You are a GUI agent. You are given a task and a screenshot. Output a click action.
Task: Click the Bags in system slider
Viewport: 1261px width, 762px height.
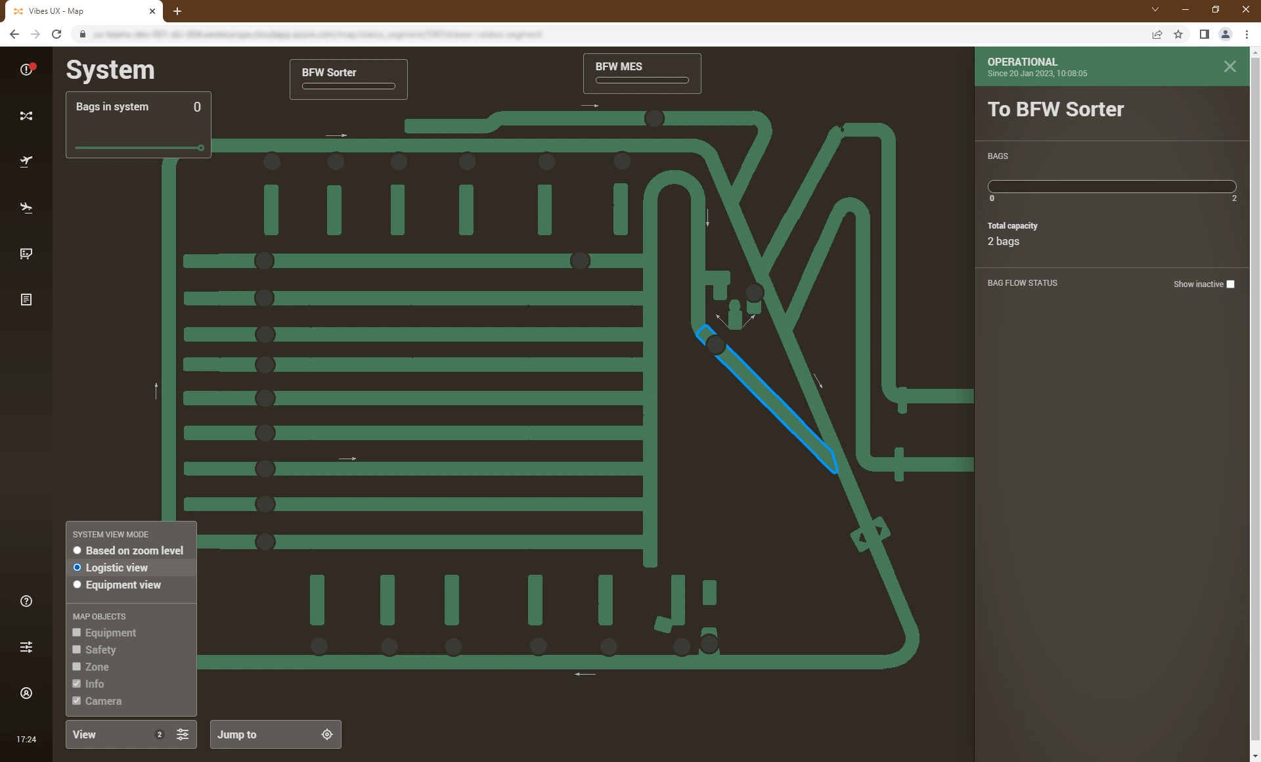139,148
